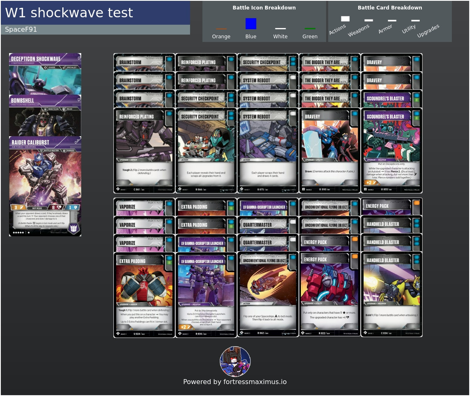
Task: Click the +2 attack badge on full LV Gamma-Disruptor Launcher
Action: pos(185,327)
